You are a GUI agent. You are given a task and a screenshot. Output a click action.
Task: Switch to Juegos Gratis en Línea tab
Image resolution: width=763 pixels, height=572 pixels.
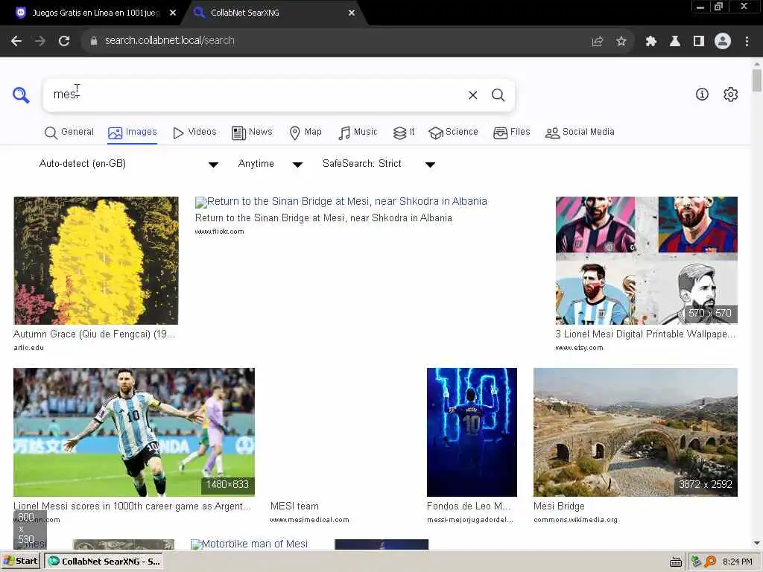[x=95, y=13]
